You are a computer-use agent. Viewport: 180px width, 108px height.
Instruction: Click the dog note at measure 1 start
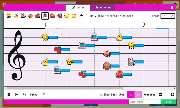click(45, 37)
